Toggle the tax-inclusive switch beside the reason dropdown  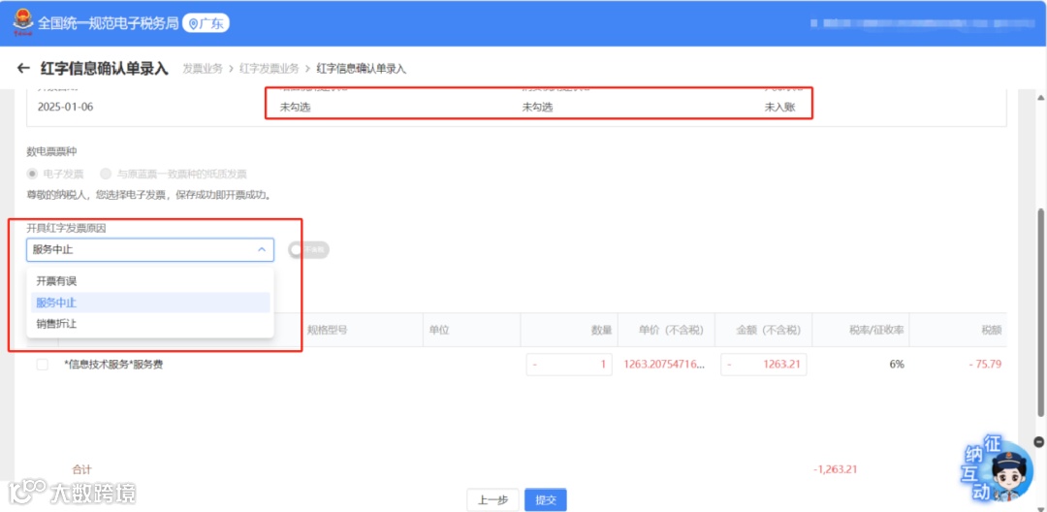[x=308, y=249]
